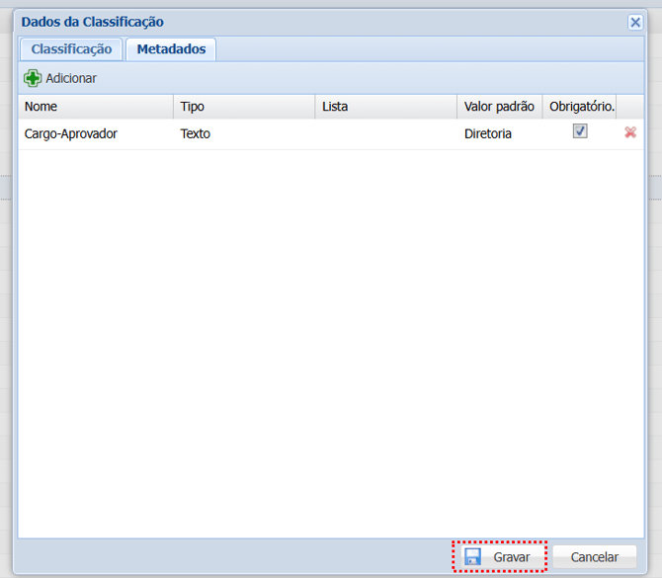662x578 pixels.
Task: Close the Dados da Classificação dialog
Action: point(635,22)
